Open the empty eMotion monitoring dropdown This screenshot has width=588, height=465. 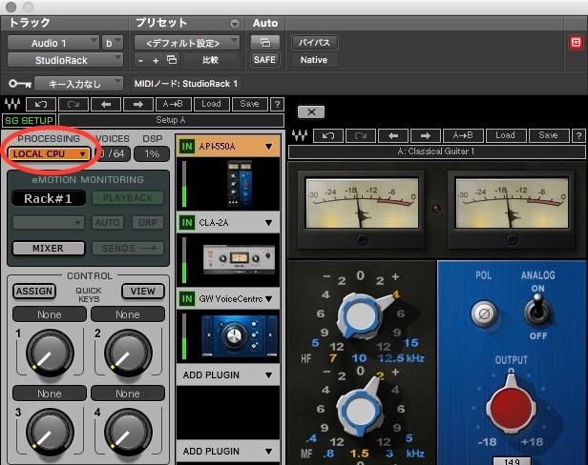tap(49, 222)
